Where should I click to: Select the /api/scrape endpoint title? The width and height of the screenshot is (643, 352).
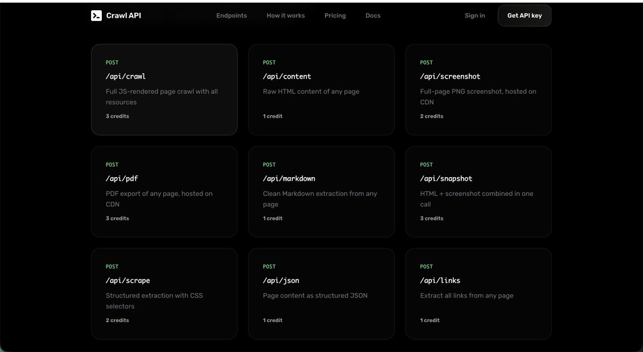click(128, 280)
